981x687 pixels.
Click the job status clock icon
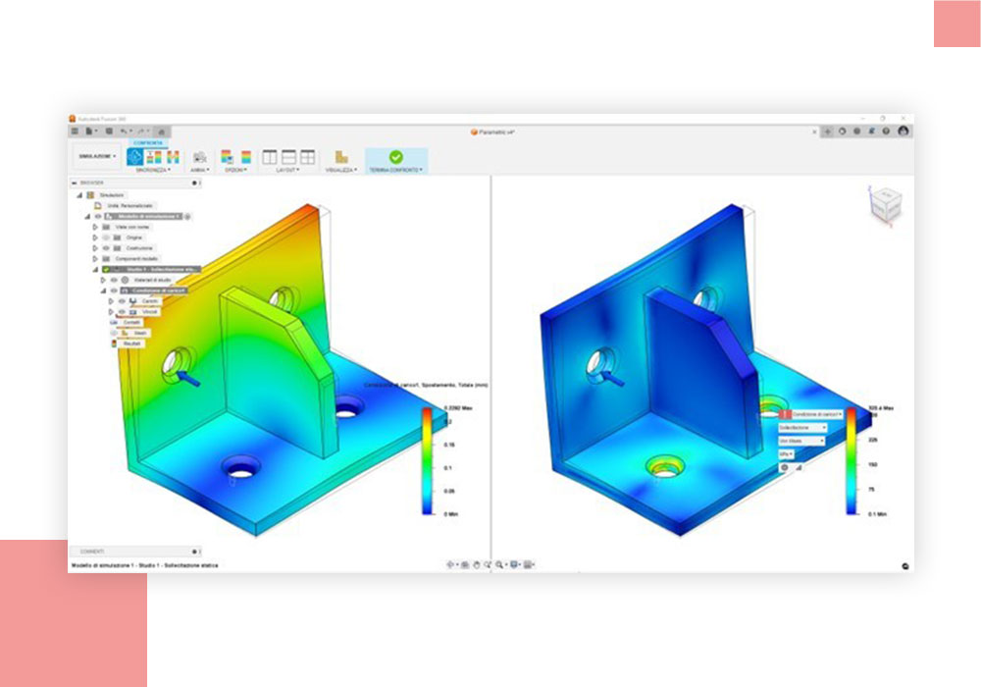tap(856, 132)
